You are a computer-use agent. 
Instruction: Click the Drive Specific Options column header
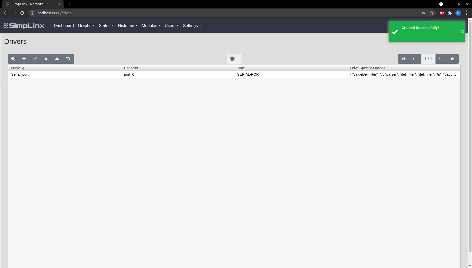[404, 68]
